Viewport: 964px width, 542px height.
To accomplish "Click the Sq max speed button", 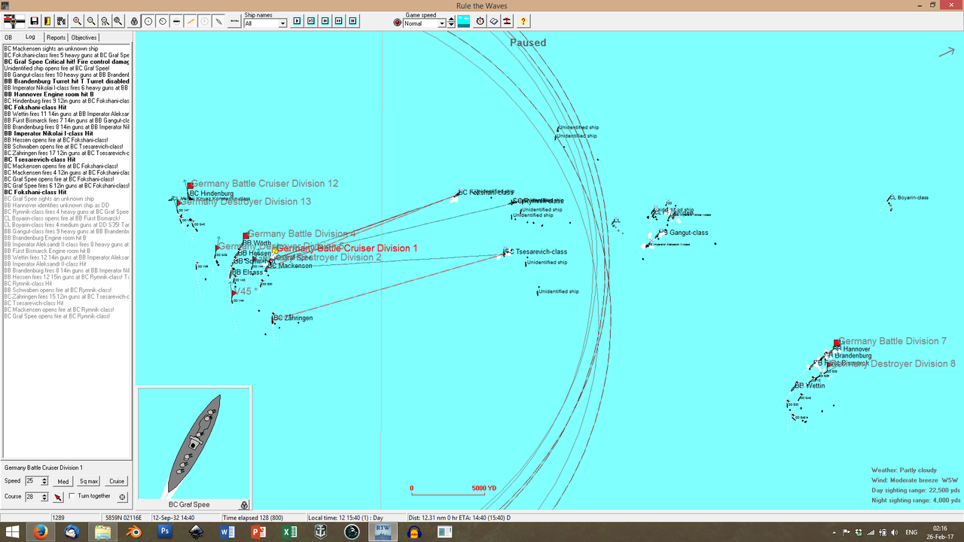I will pos(88,481).
